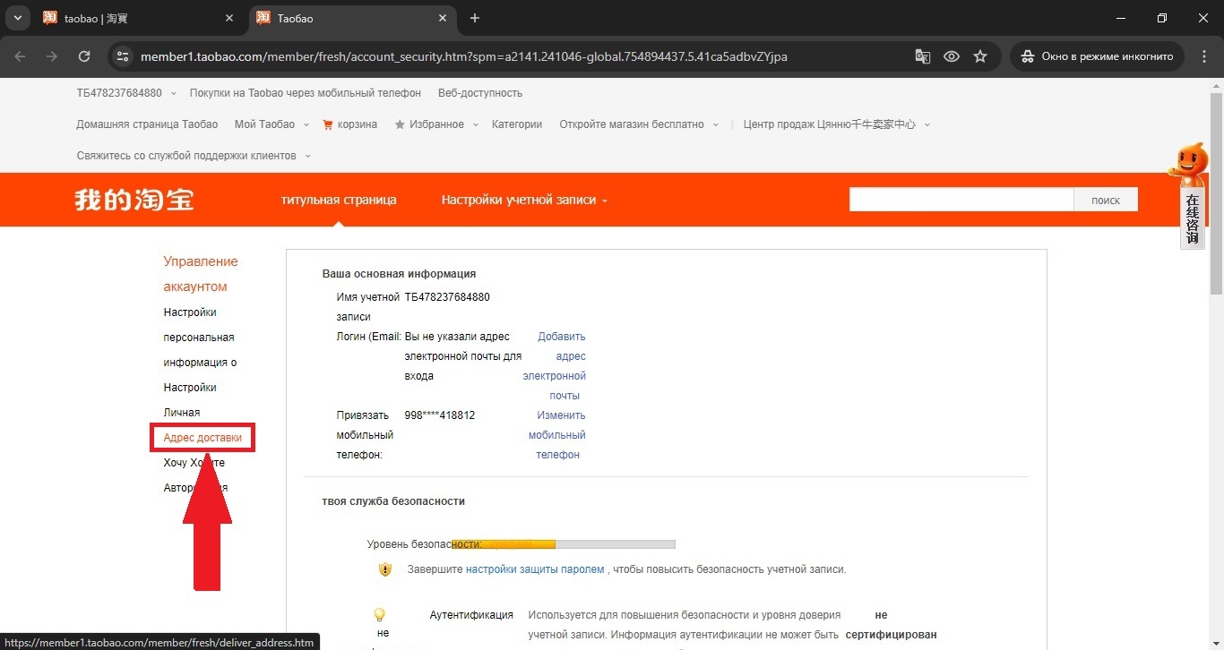Expand 'Настройки учетной записи' menu
The image size is (1224, 650).
pos(524,200)
